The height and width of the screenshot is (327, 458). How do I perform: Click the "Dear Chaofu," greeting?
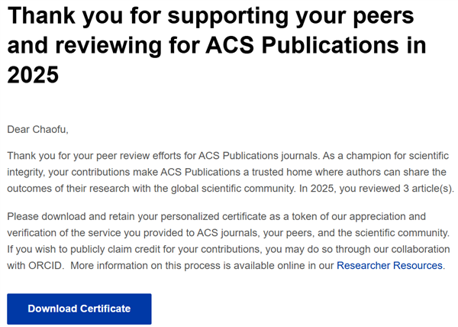point(43,129)
